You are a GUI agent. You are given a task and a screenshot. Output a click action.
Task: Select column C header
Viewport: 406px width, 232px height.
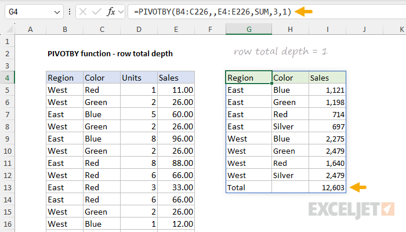(x=101, y=29)
